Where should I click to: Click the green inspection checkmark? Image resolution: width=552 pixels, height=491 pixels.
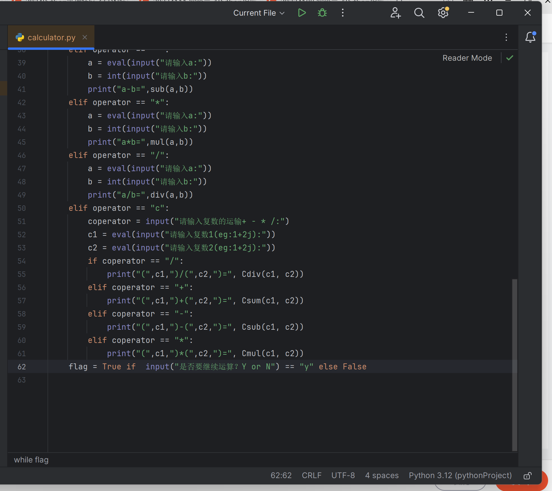(510, 58)
